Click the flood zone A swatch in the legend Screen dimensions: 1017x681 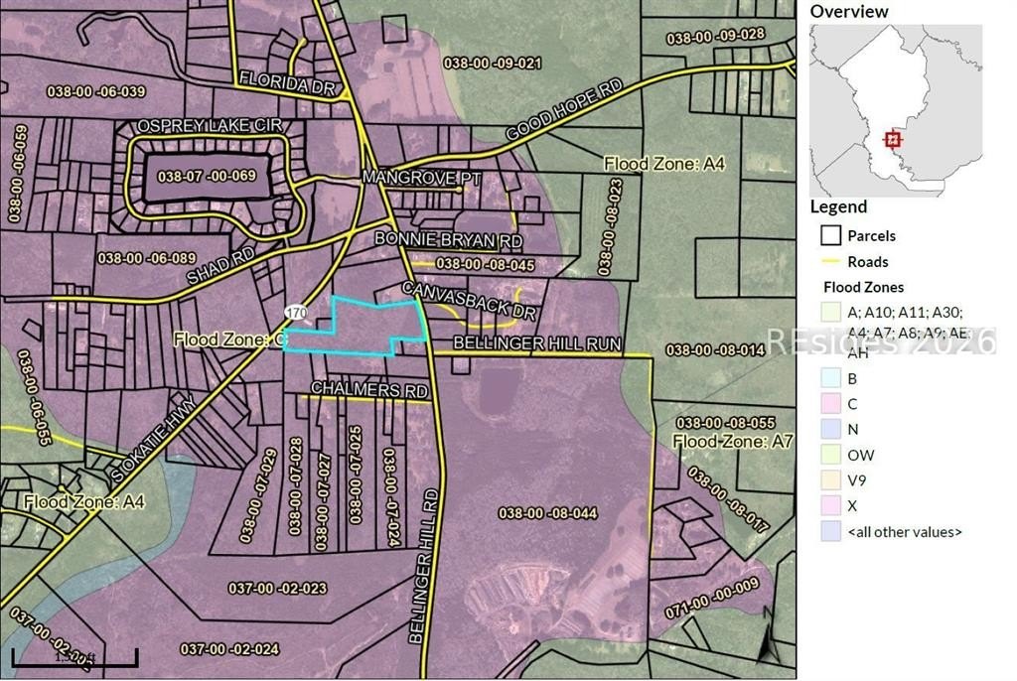pyautogui.click(x=831, y=312)
